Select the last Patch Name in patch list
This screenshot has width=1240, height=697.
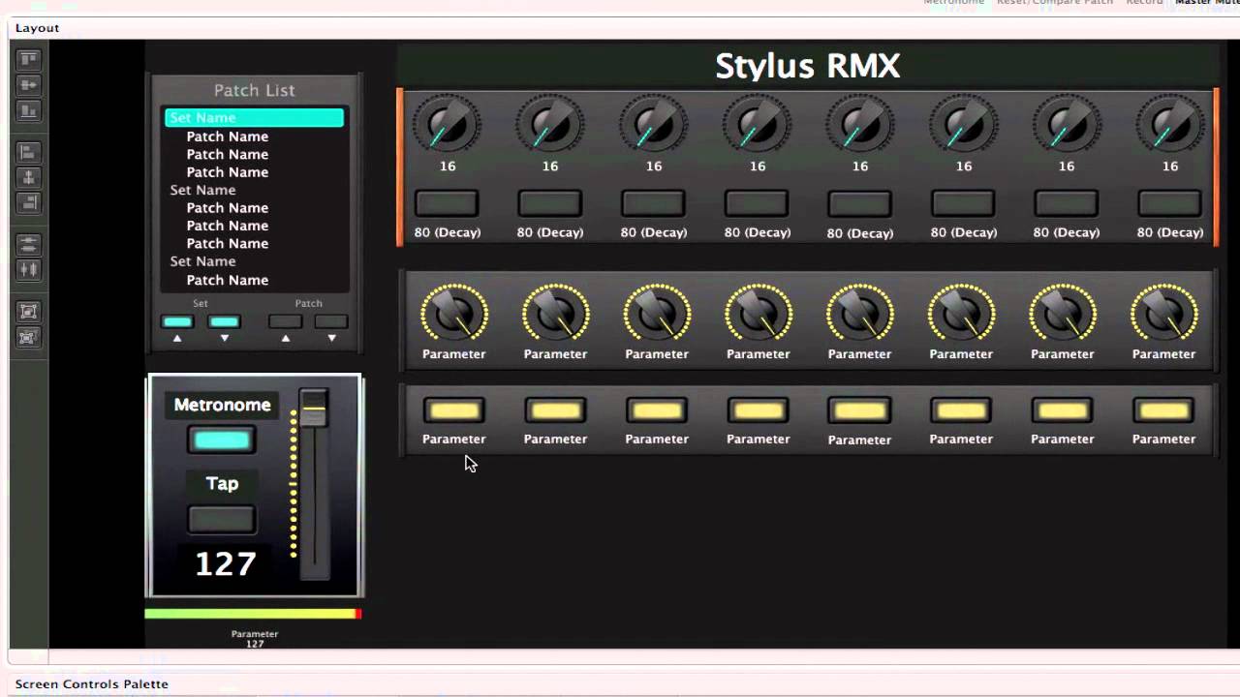pos(228,280)
